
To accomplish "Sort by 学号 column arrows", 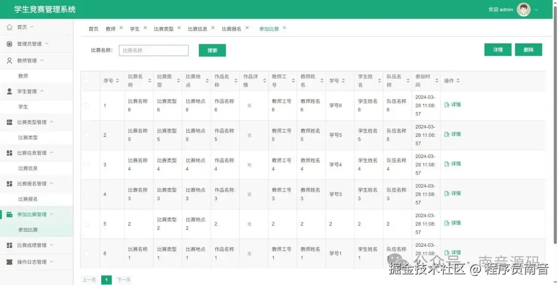I will pyautogui.click(x=343, y=81).
